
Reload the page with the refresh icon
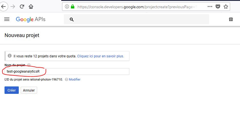pos(22,6)
